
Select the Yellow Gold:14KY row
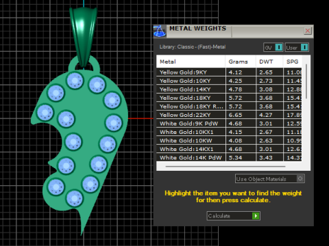pos(229,90)
